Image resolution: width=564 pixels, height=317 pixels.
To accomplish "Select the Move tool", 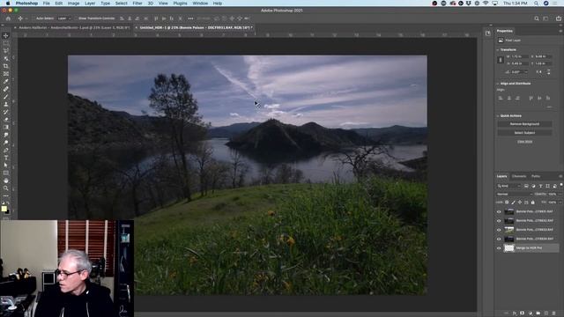I will tap(6, 35).
